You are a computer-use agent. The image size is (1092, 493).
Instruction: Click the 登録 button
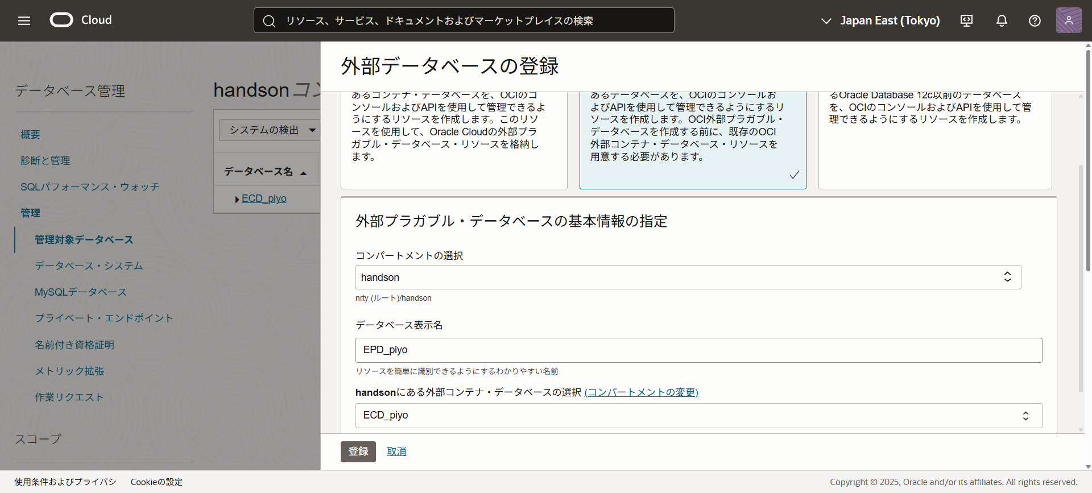[358, 451]
